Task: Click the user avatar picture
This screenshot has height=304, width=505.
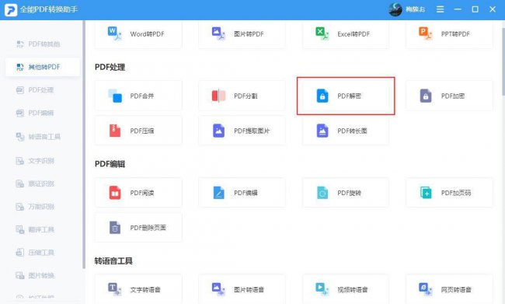Action: tap(395, 9)
